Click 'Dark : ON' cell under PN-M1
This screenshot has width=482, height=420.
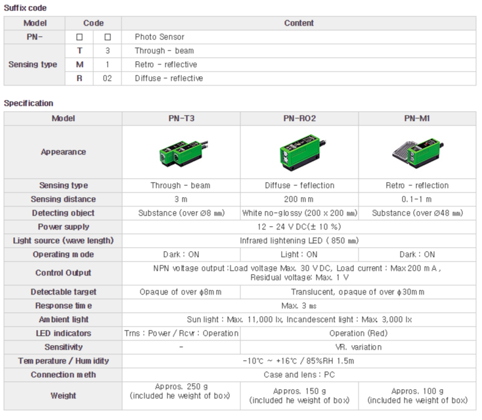(417, 255)
